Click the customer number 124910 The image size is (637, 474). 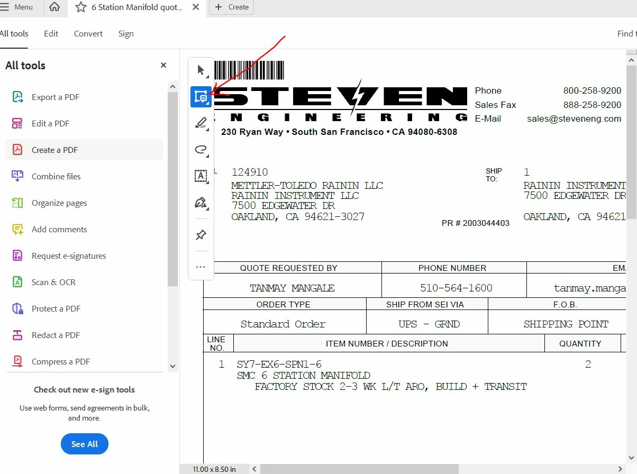pos(250,172)
